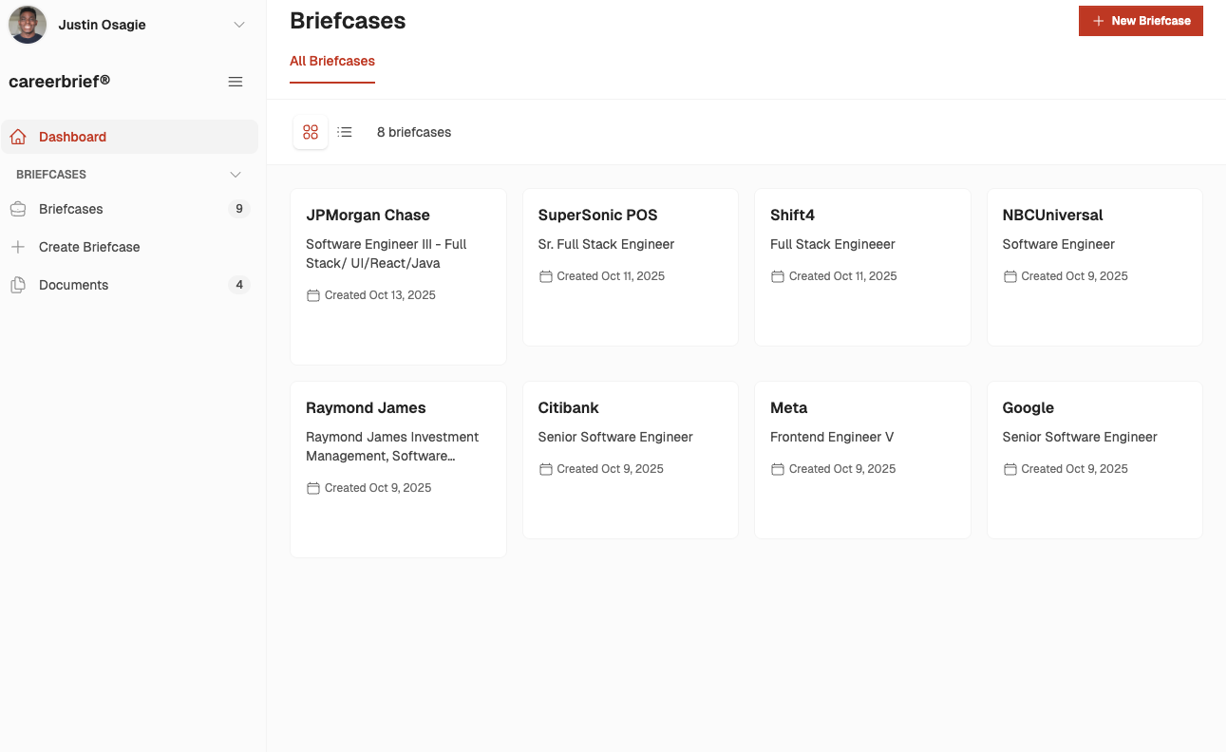
Task: Click the Dashboard home icon
Action: 18,137
